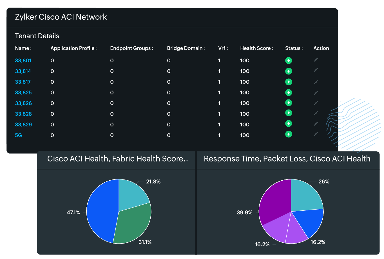
Task: Sort table by Bridge Domain column
Action: click(x=186, y=48)
